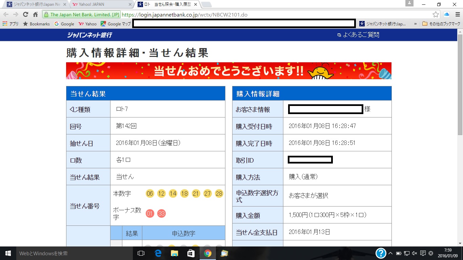Bookmark this page with the star icon
Image resolution: width=463 pixels, height=260 pixels.
436,15
